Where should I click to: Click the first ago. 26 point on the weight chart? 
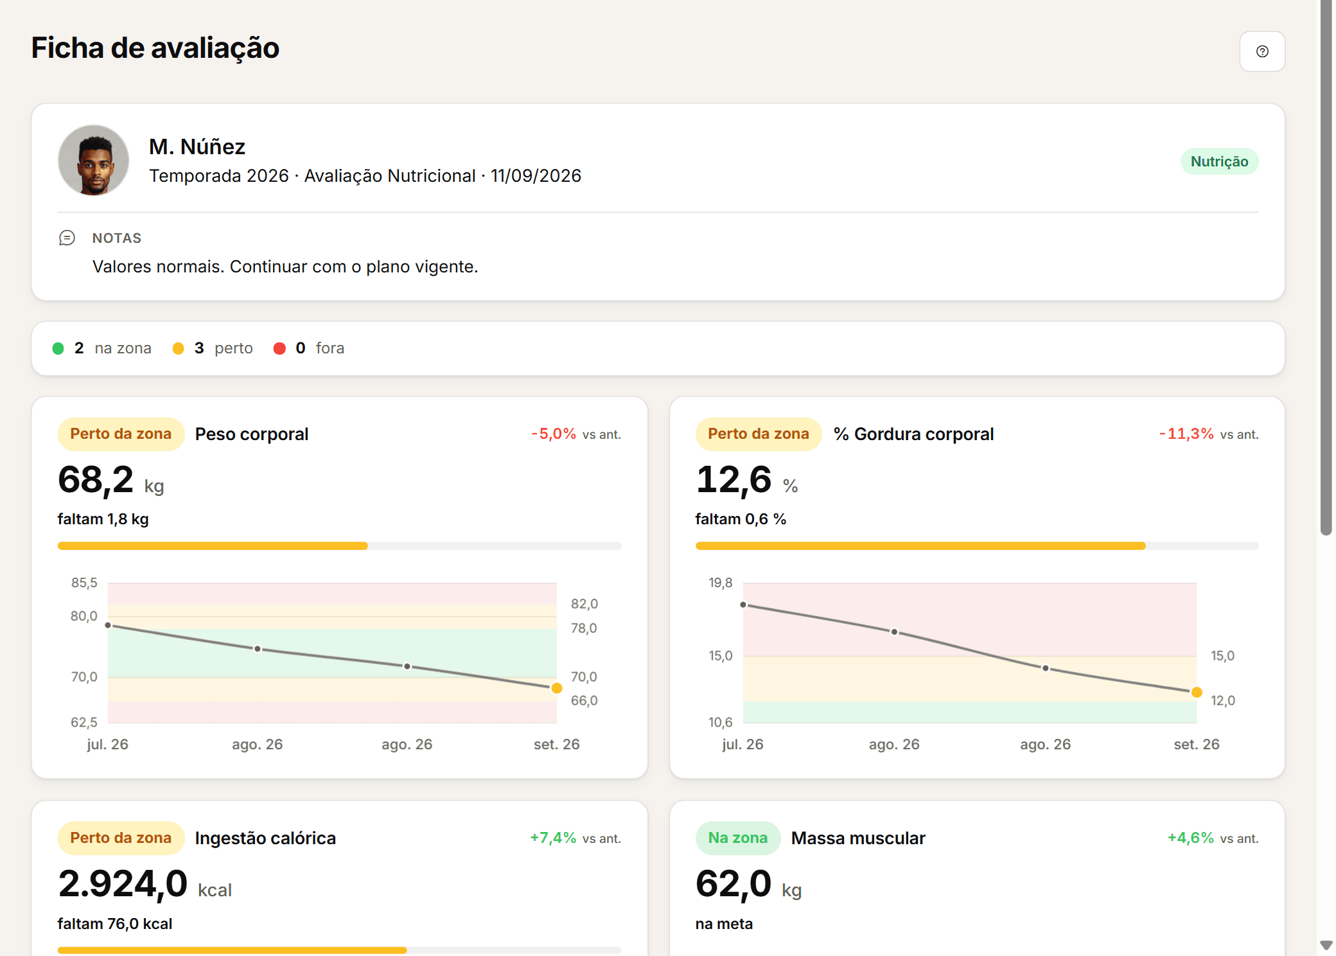(x=258, y=649)
